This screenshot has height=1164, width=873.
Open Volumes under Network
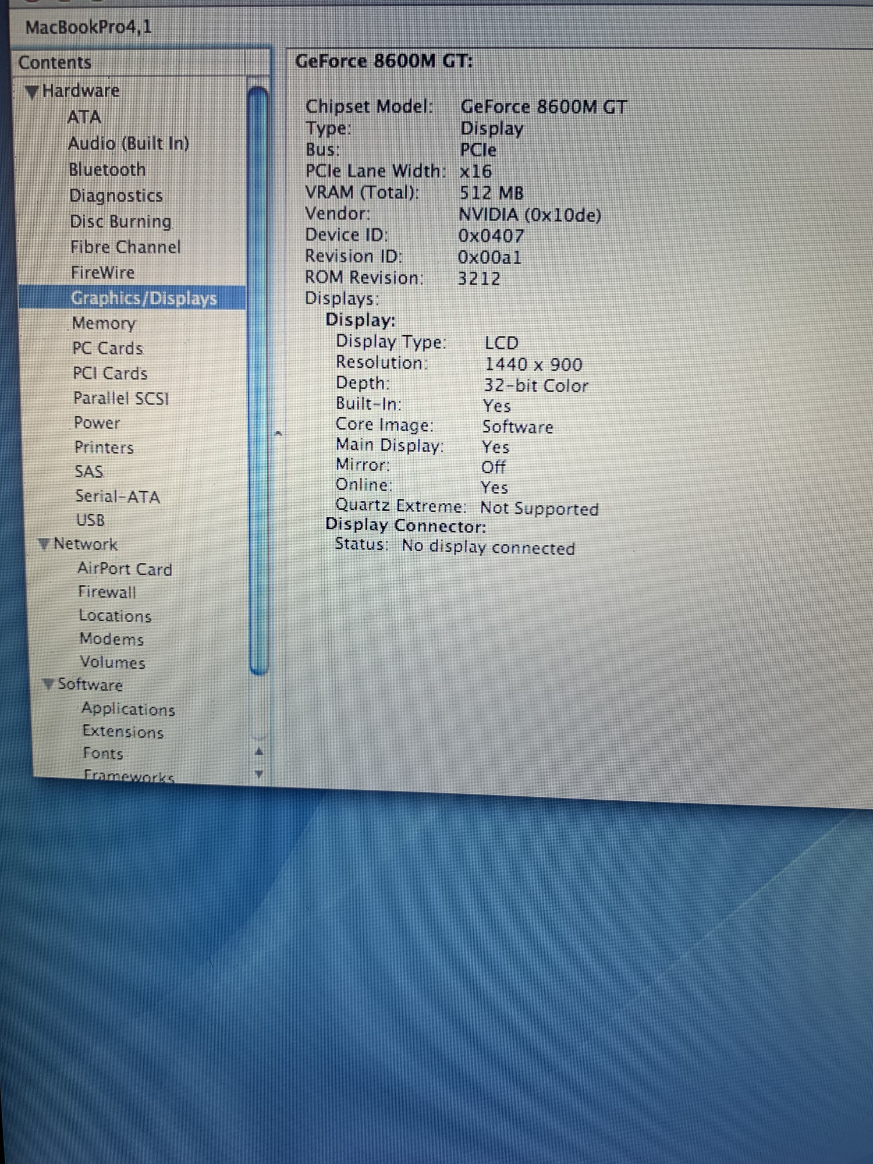[113, 662]
